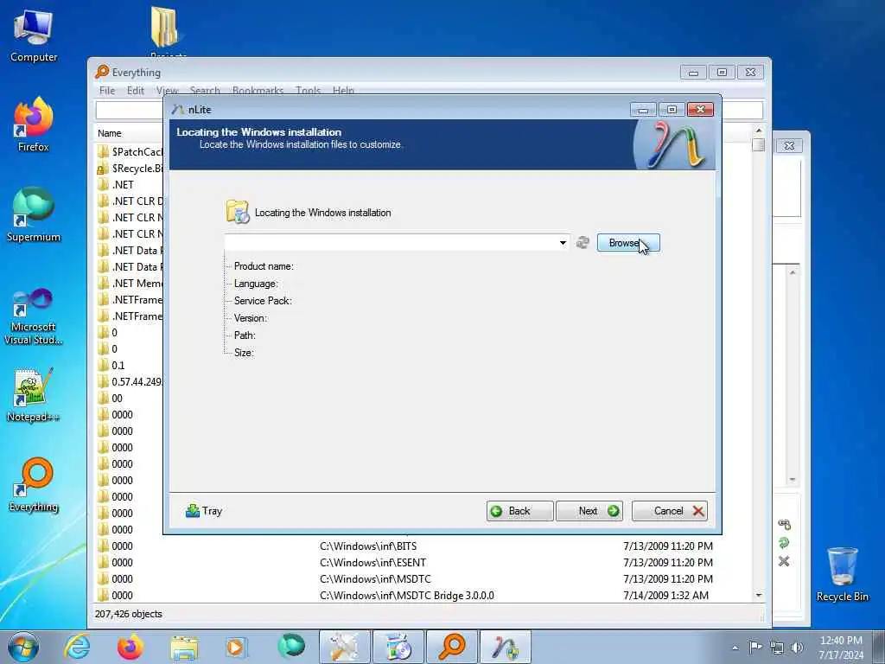Click path C:\Windows\inf\BITS in Everything
Viewport: 885px width, 664px height.
pos(368,546)
